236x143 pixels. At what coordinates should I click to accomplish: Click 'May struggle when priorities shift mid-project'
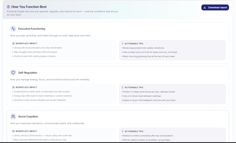point(36,52)
